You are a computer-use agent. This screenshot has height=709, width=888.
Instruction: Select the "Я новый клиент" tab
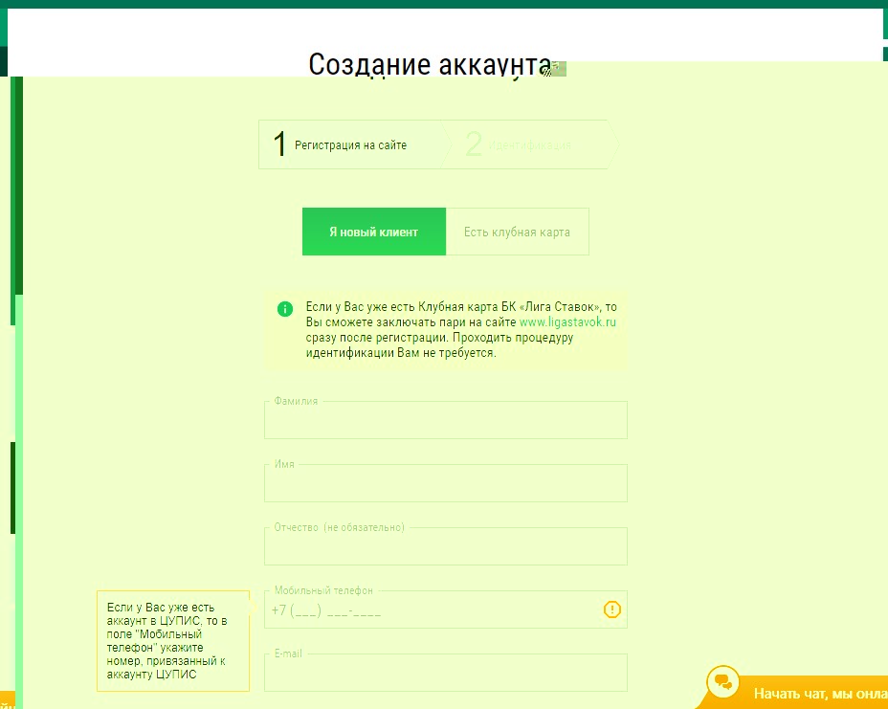point(374,231)
